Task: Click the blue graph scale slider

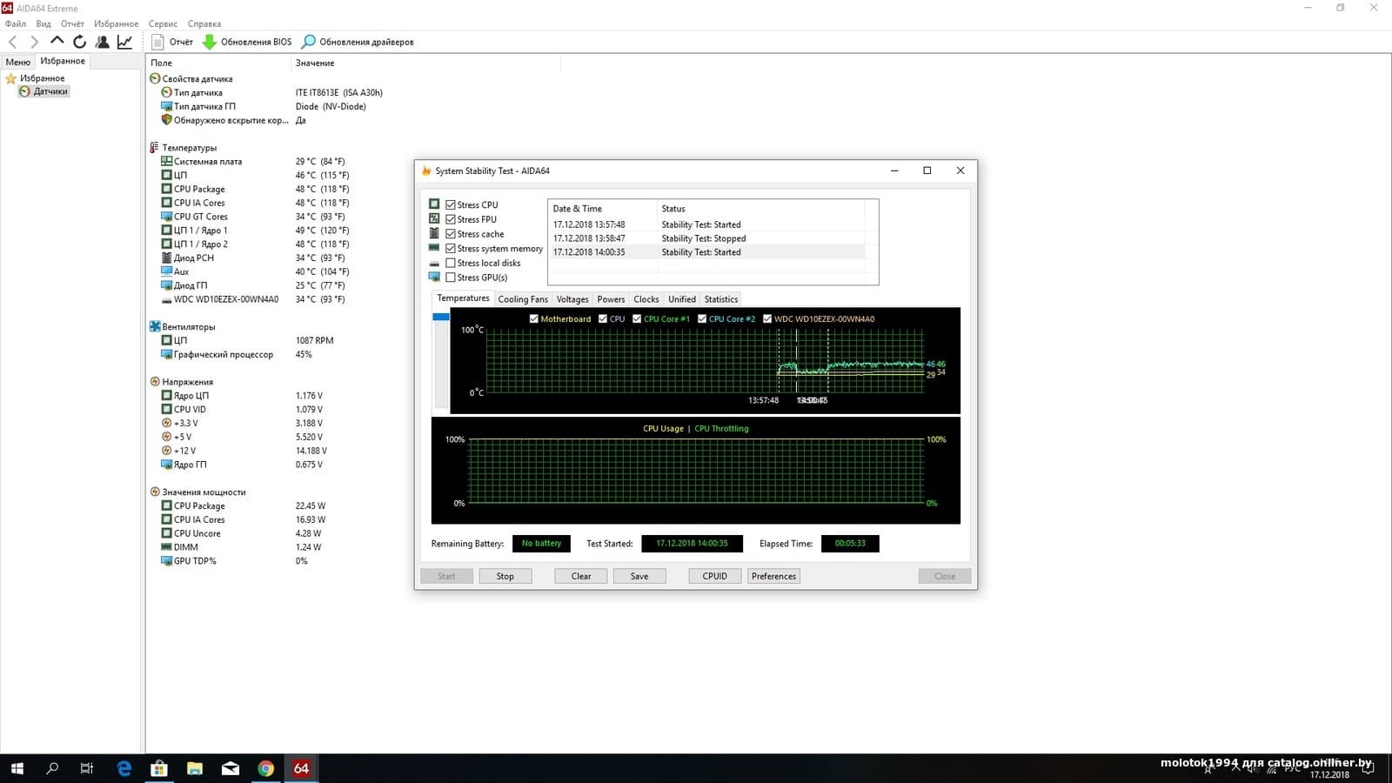Action: coord(441,317)
